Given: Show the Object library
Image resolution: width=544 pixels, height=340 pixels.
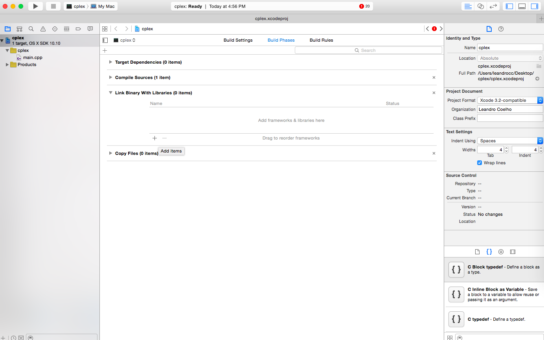Looking at the screenshot, I should (x=501, y=252).
